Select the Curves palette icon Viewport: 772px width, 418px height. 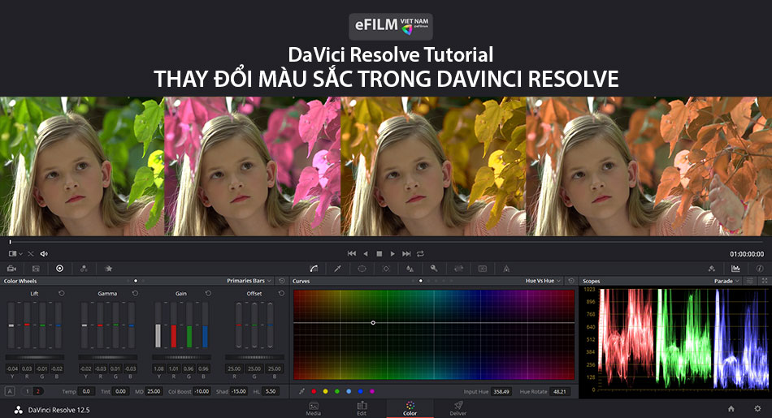pyautogui.click(x=314, y=269)
